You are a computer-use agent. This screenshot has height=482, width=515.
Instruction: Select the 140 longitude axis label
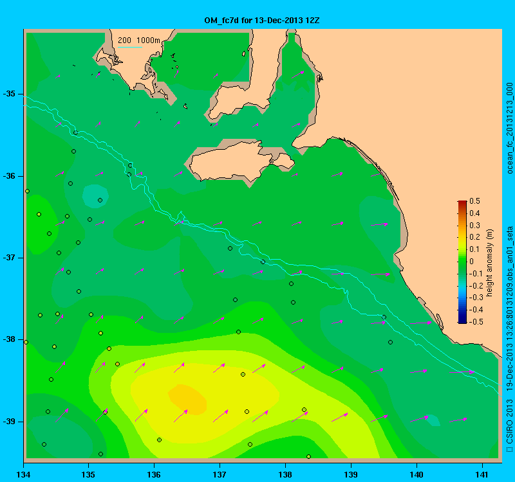click(417, 474)
